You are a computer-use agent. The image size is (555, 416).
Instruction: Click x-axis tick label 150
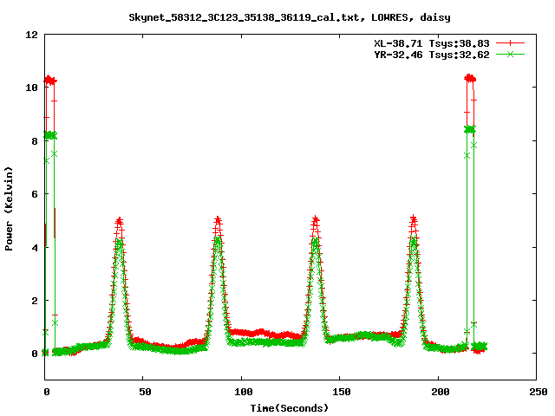click(x=342, y=392)
